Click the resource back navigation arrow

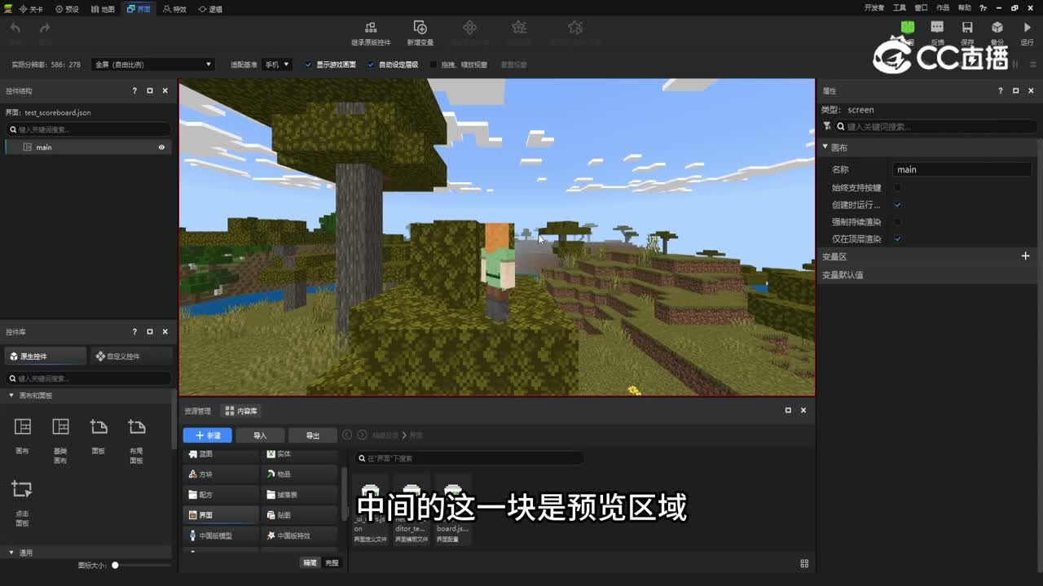(x=347, y=435)
